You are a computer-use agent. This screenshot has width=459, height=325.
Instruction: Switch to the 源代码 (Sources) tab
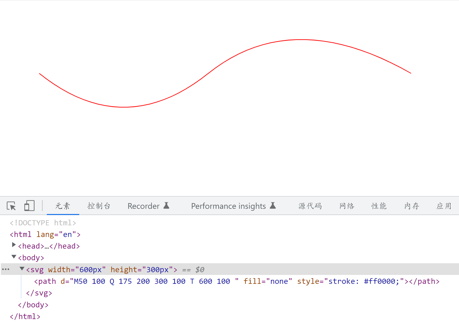click(x=310, y=206)
